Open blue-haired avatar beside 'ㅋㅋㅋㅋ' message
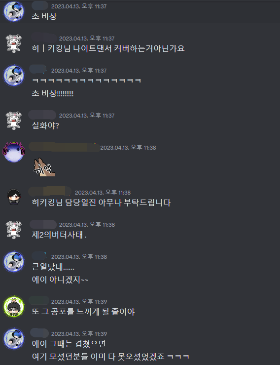The height and width of the screenshot is (365, 280). coord(14,76)
